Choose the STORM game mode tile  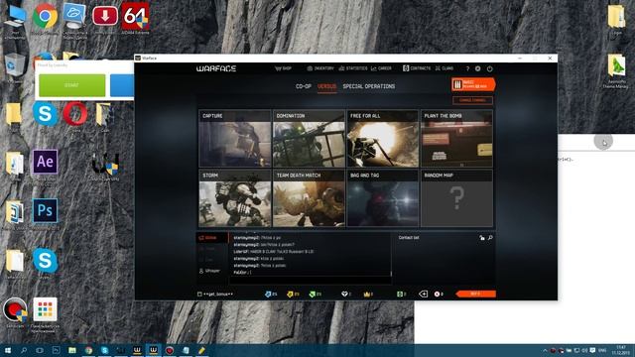pos(235,198)
